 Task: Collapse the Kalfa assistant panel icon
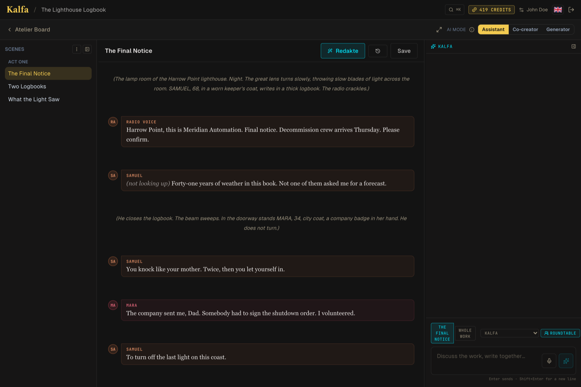[573, 46]
